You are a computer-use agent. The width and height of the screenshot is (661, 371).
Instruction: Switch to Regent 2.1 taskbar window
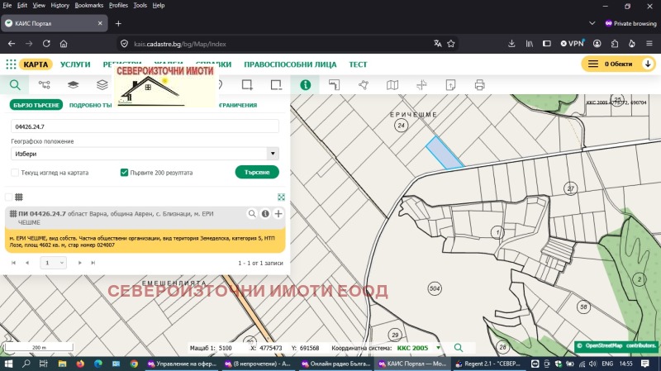tap(488, 364)
